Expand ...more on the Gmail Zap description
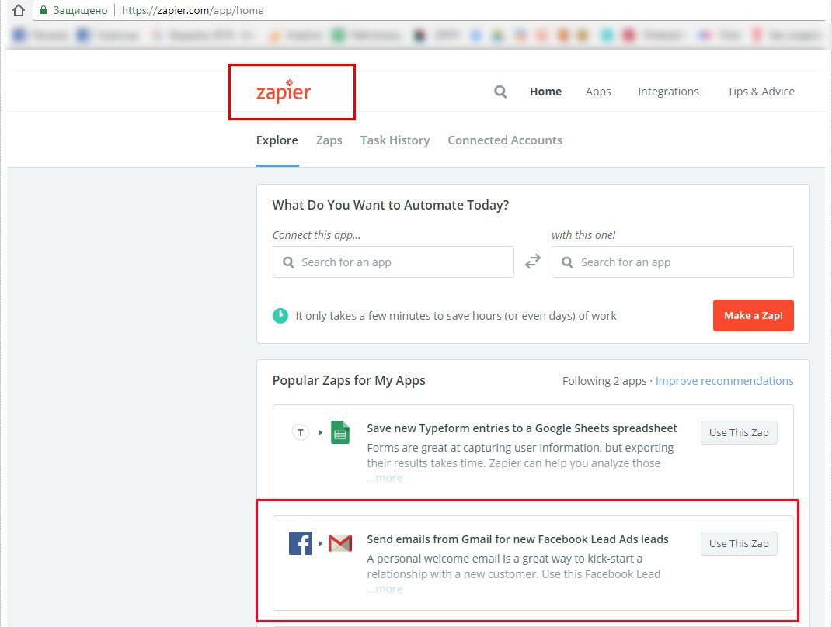 pos(385,589)
